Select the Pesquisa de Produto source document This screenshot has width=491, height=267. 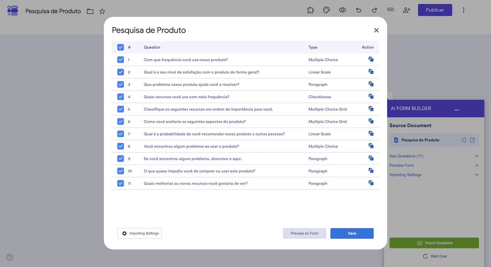click(x=434, y=140)
